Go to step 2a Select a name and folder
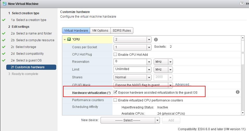249x131 pixels. pos(31,33)
